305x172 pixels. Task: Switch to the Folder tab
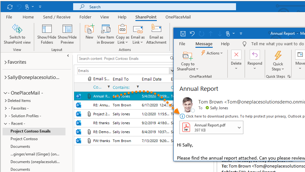point(85,17)
